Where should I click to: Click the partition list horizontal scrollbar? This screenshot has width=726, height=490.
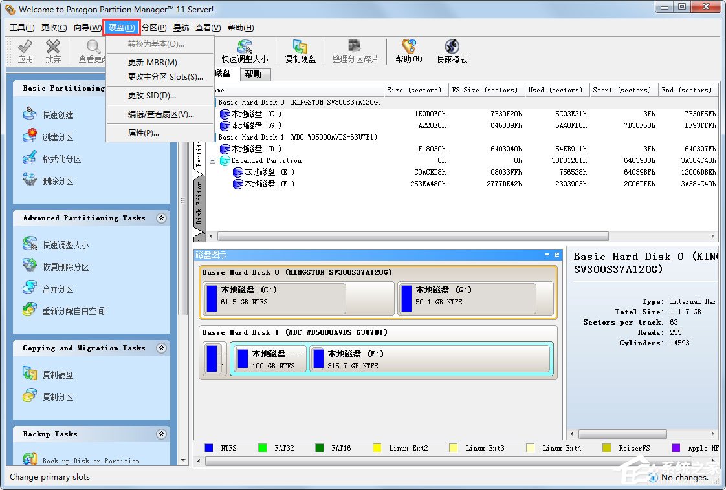[413, 237]
